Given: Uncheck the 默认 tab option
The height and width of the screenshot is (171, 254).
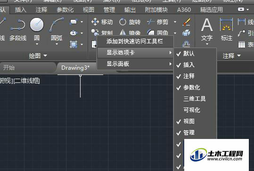Looking at the screenshot, I should [195, 54].
